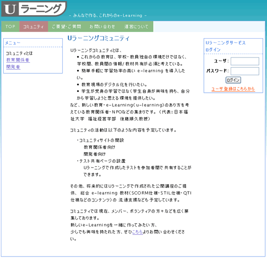Click the Uラーニングコミュニティ page heading

[98, 38]
